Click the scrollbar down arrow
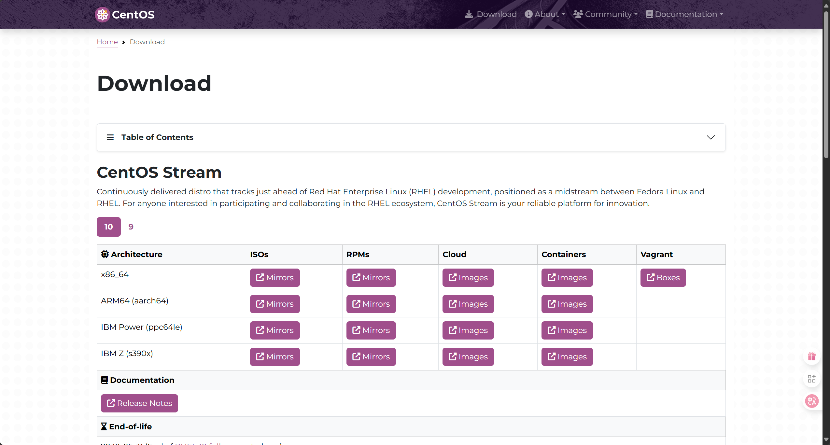Viewport: 830px width, 445px height. [x=826, y=440]
